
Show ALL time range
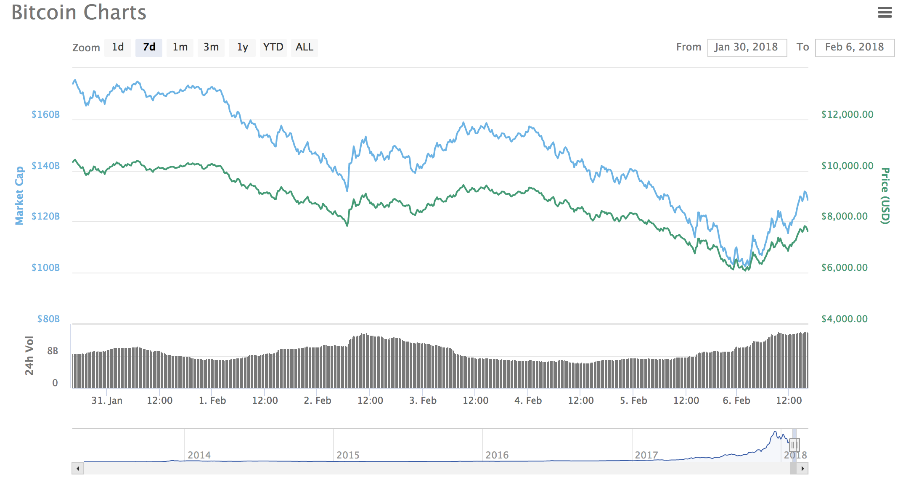coord(305,47)
